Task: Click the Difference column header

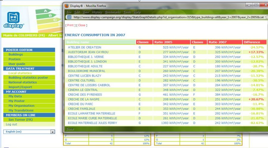Action: (252, 42)
